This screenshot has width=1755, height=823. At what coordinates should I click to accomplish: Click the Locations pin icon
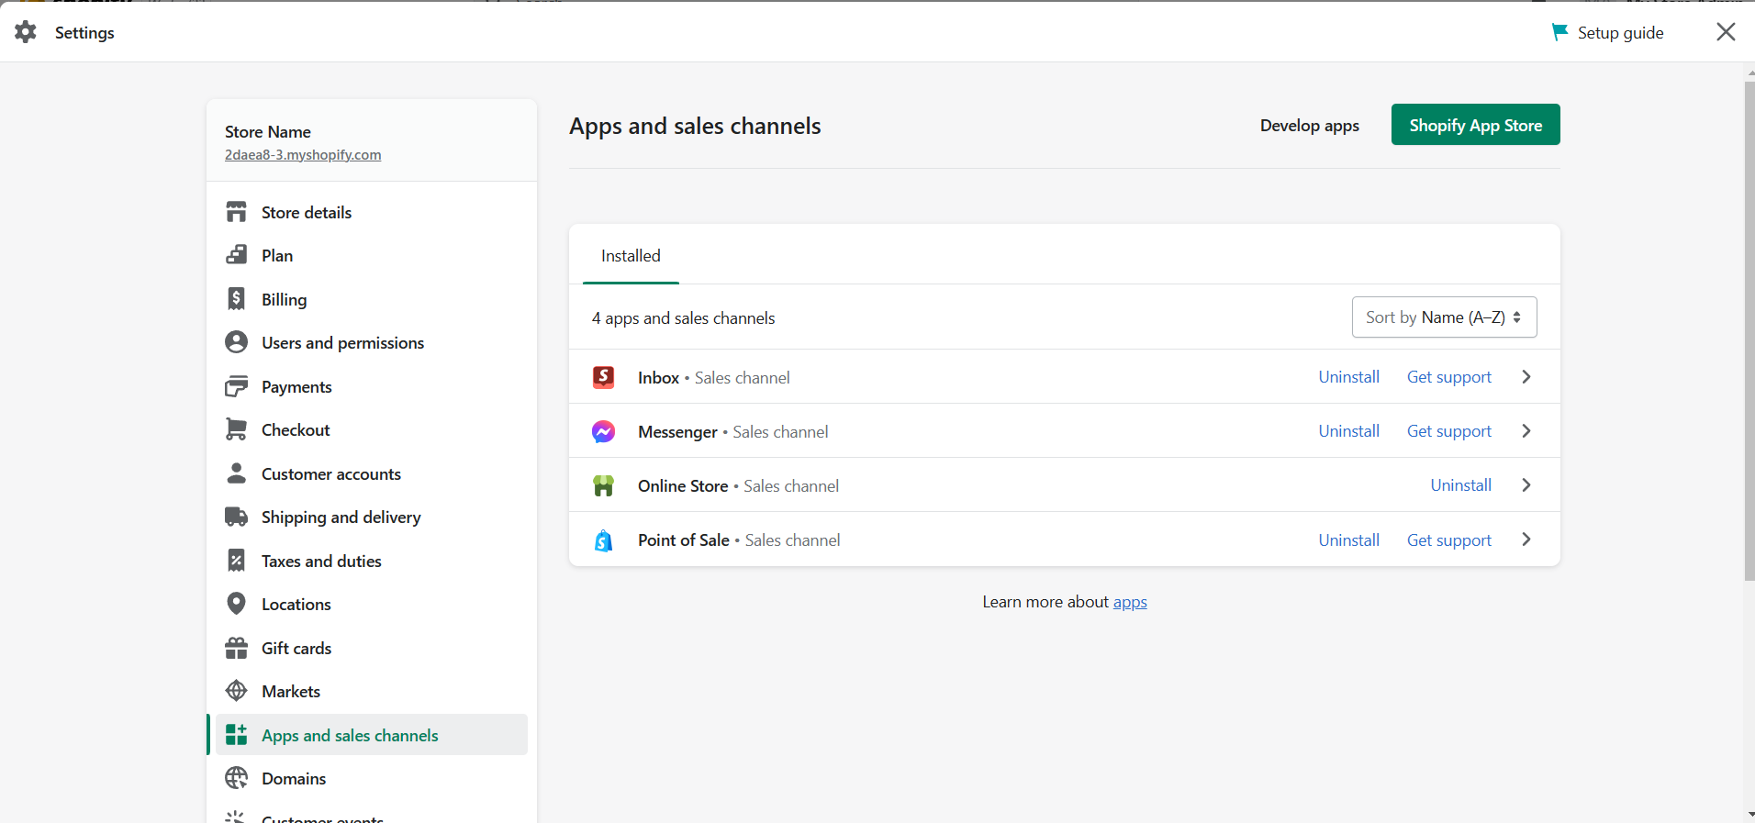236,604
